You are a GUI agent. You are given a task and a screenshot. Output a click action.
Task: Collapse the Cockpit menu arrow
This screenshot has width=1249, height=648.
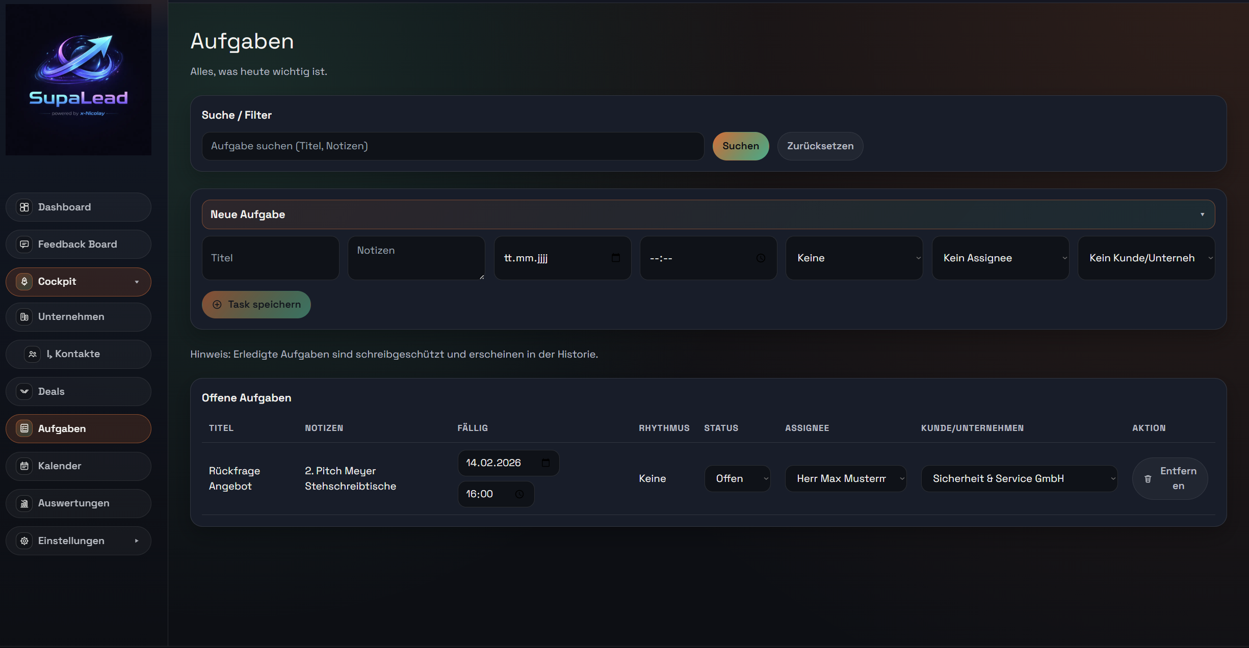[x=137, y=282]
